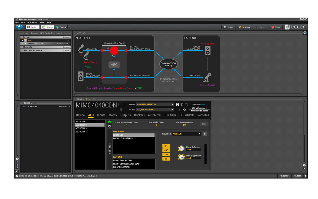Toggle the HPF filter button
The width and height of the screenshot is (318, 199).
(166, 146)
